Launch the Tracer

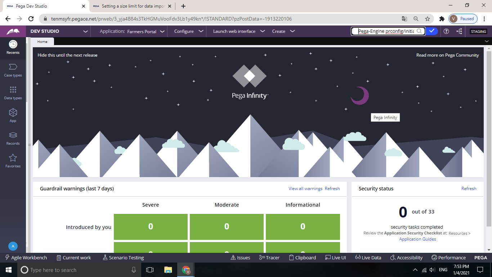tap(269, 258)
